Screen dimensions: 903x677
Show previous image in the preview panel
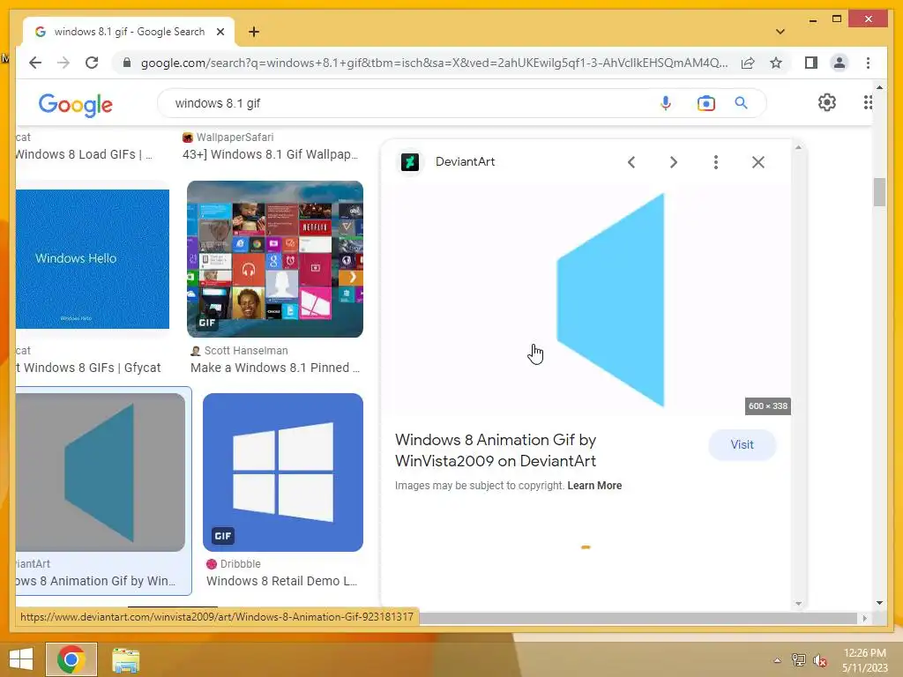[631, 162]
